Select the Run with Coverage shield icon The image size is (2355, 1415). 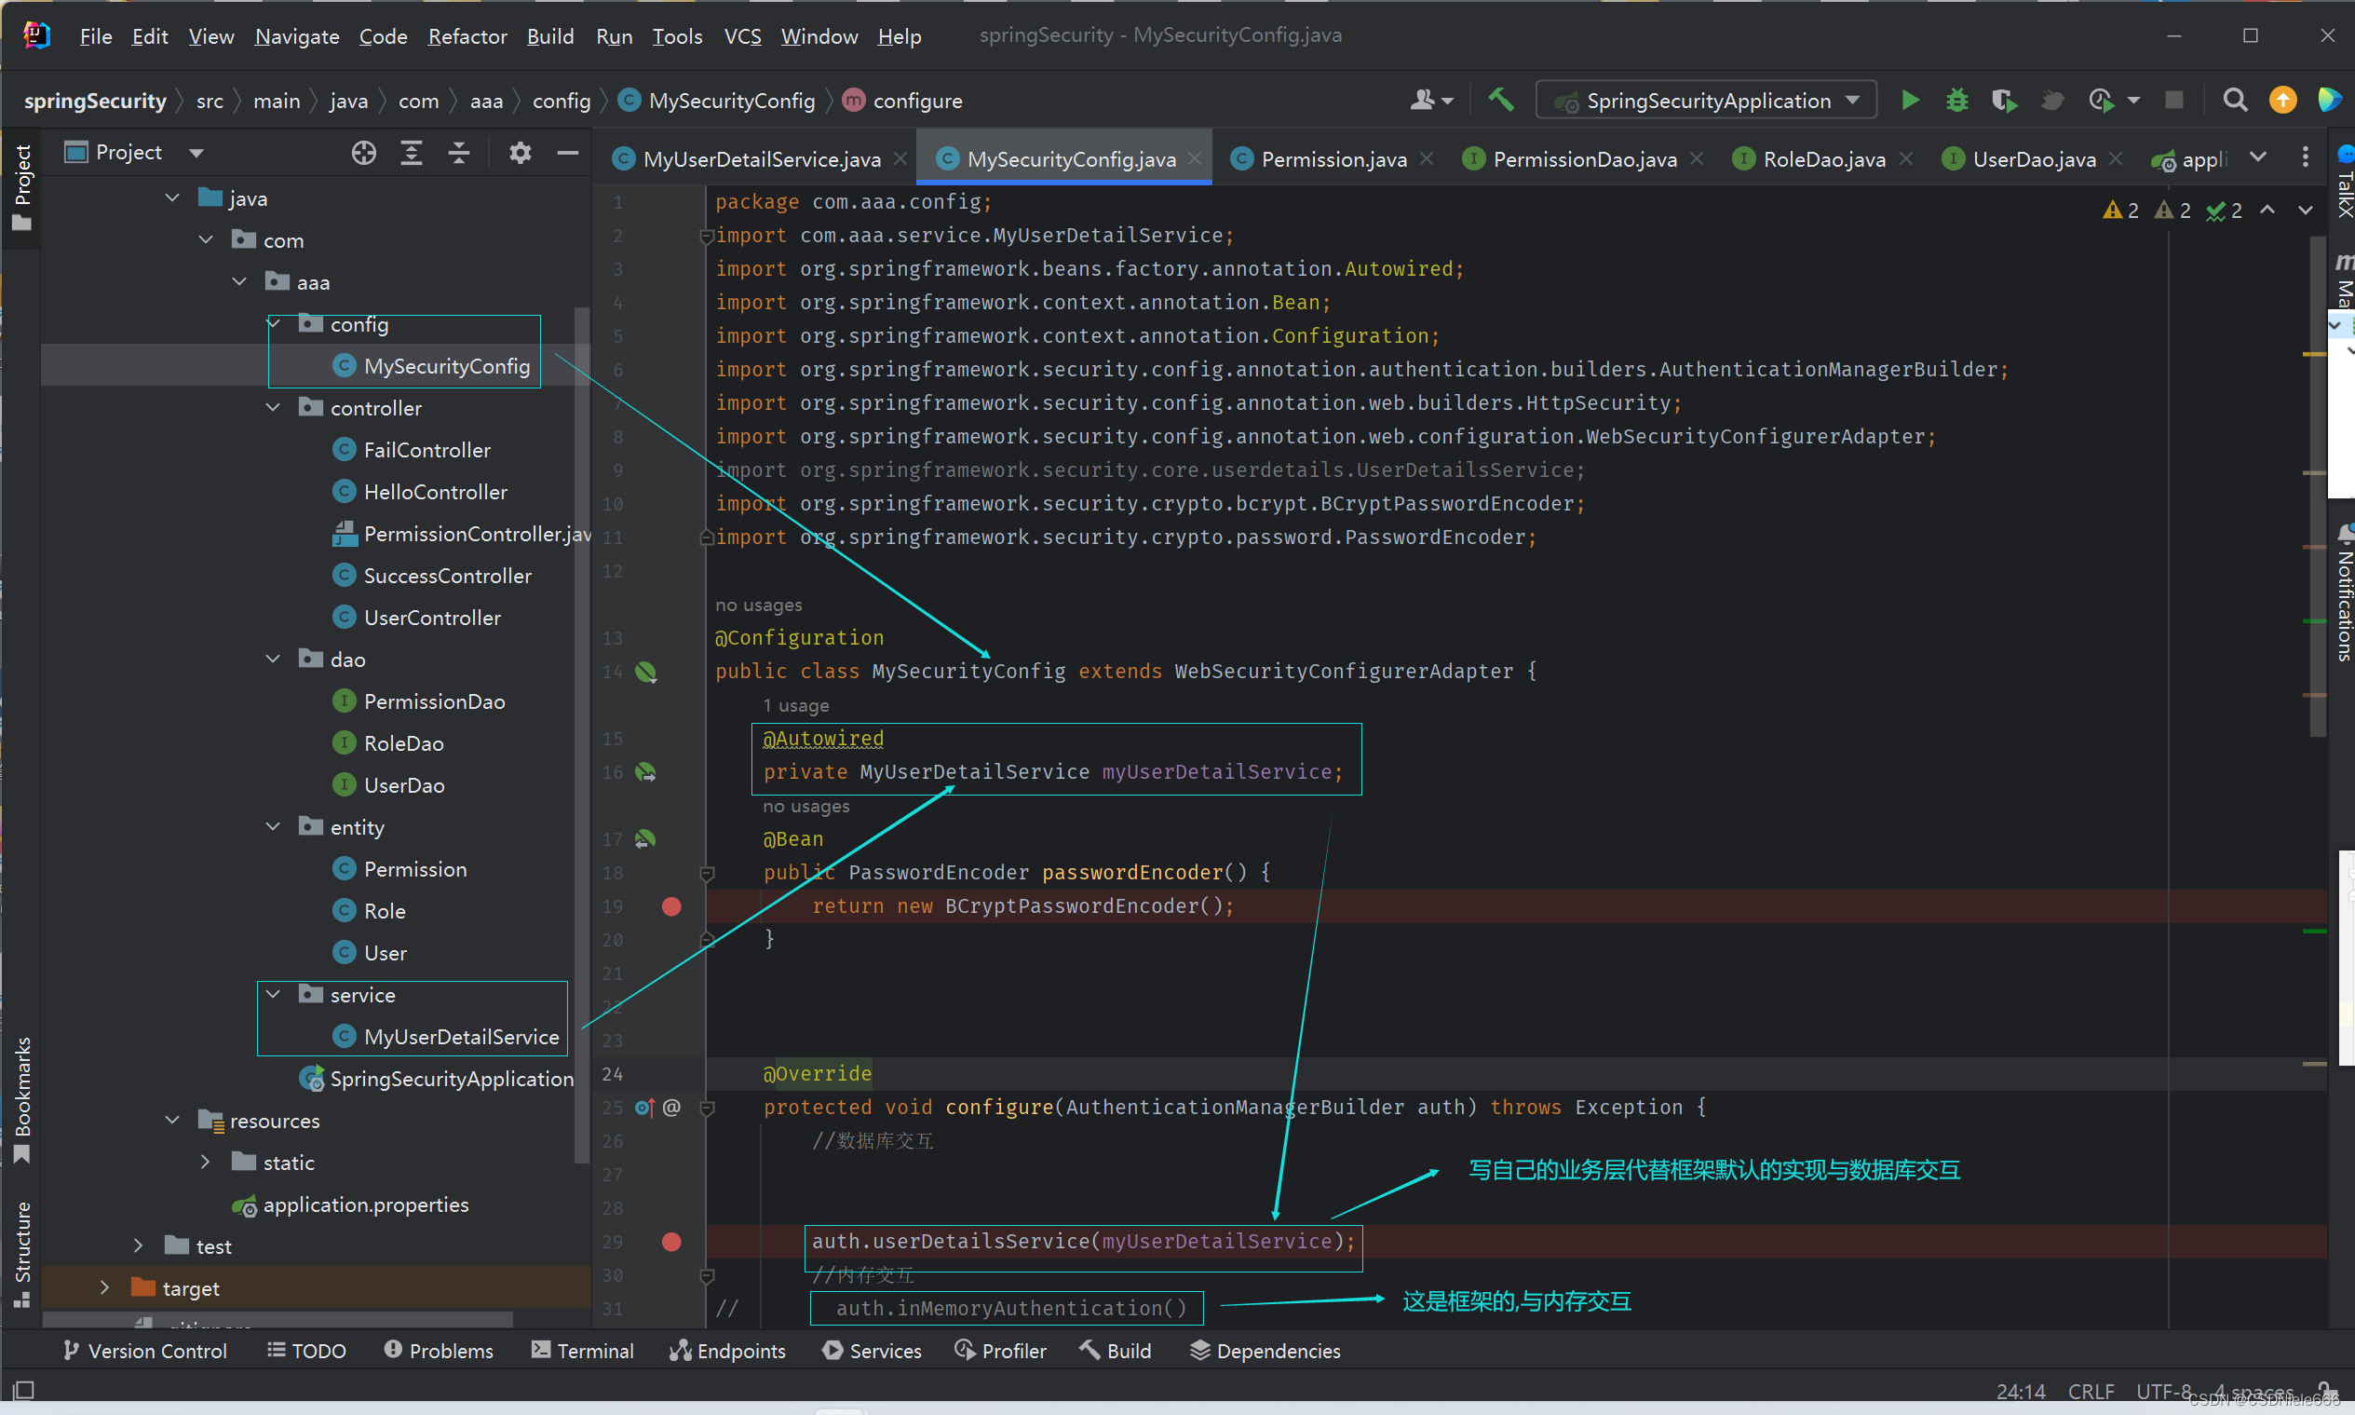(2005, 99)
